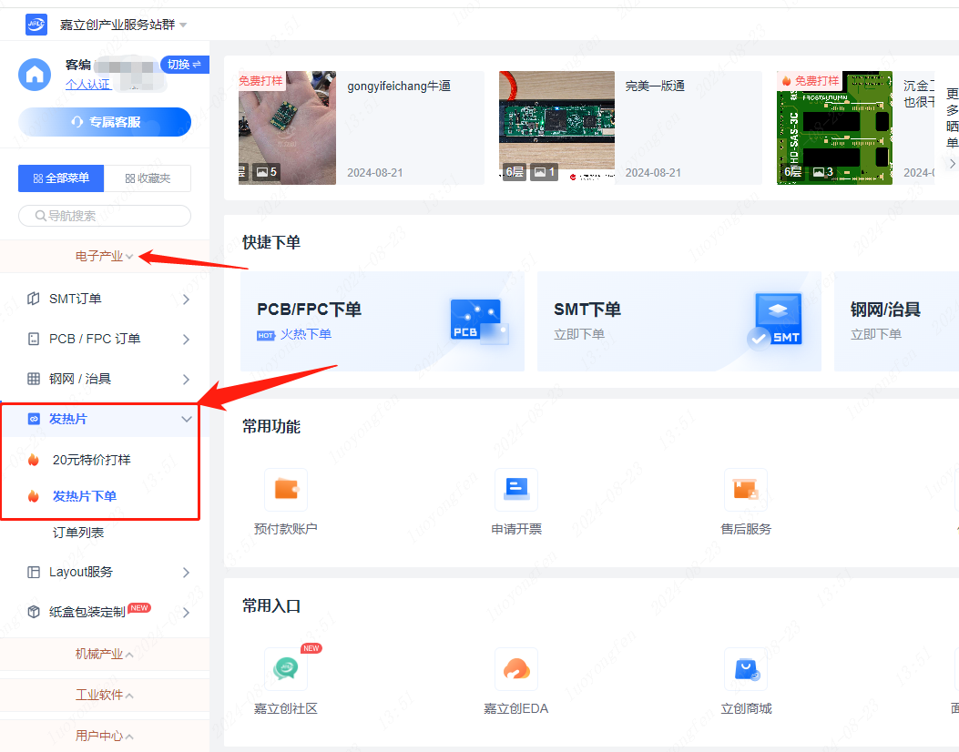Open the 嘉立创产业服务站群 site dropdown

pos(123,25)
